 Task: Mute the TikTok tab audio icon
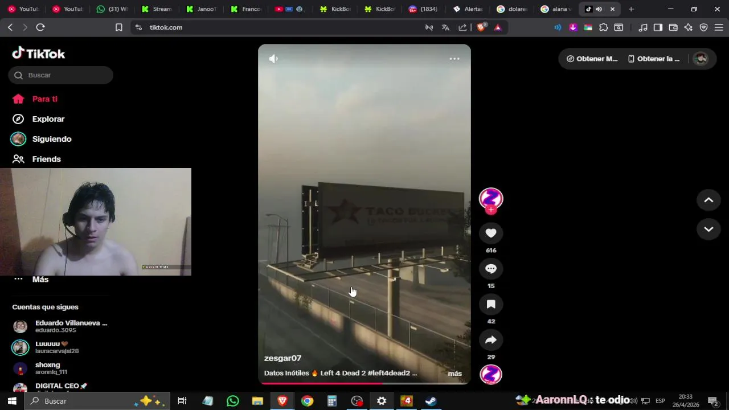599,9
